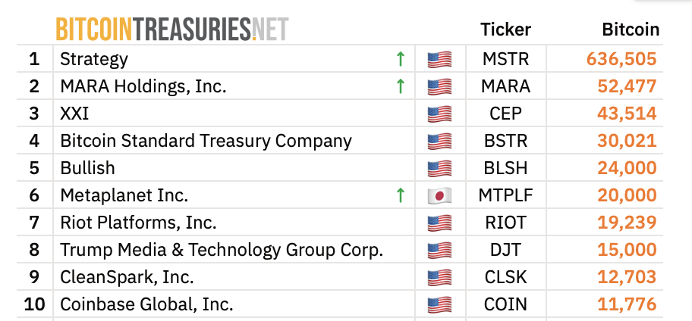The image size is (692, 321).
Task: Click the green up arrow beside Metaplanet Inc.
Action: 401,195
